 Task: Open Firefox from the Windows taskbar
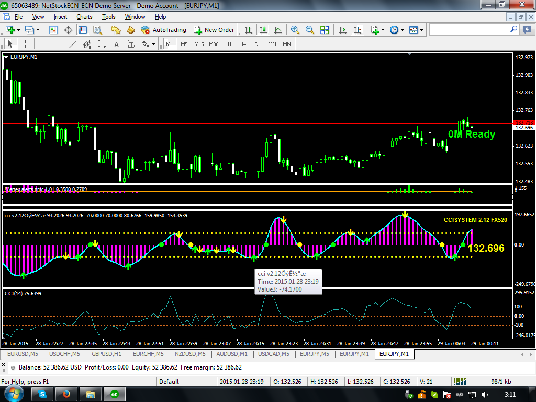pos(66,394)
